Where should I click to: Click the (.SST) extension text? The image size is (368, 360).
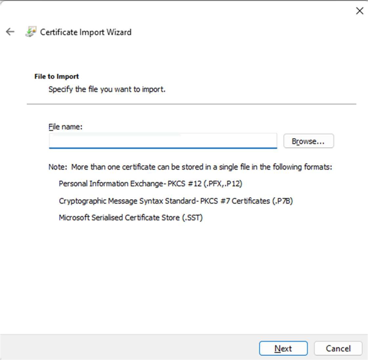click(x=192, y=218)
